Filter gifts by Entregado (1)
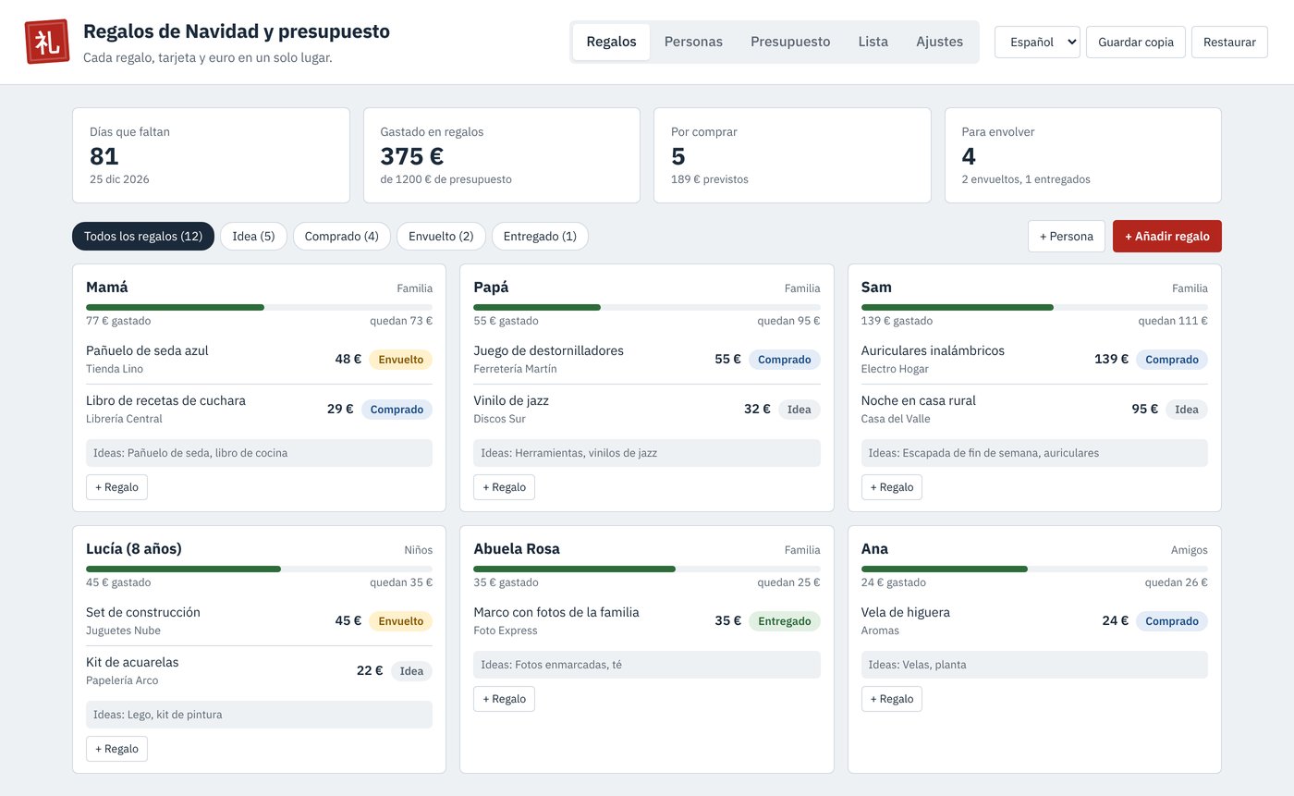 pyautogui.click(x=540, y=236)
